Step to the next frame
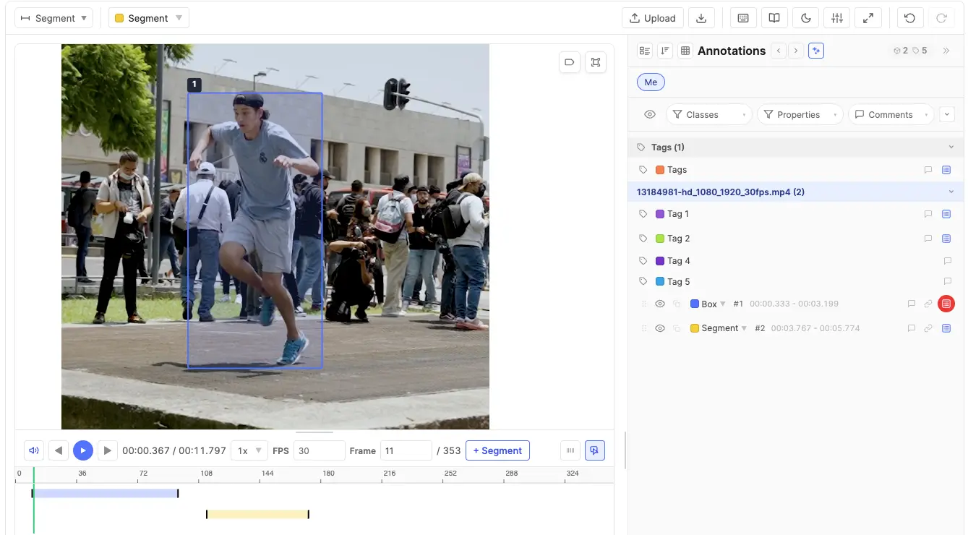The image size is (968, 535). pos(107,450)
